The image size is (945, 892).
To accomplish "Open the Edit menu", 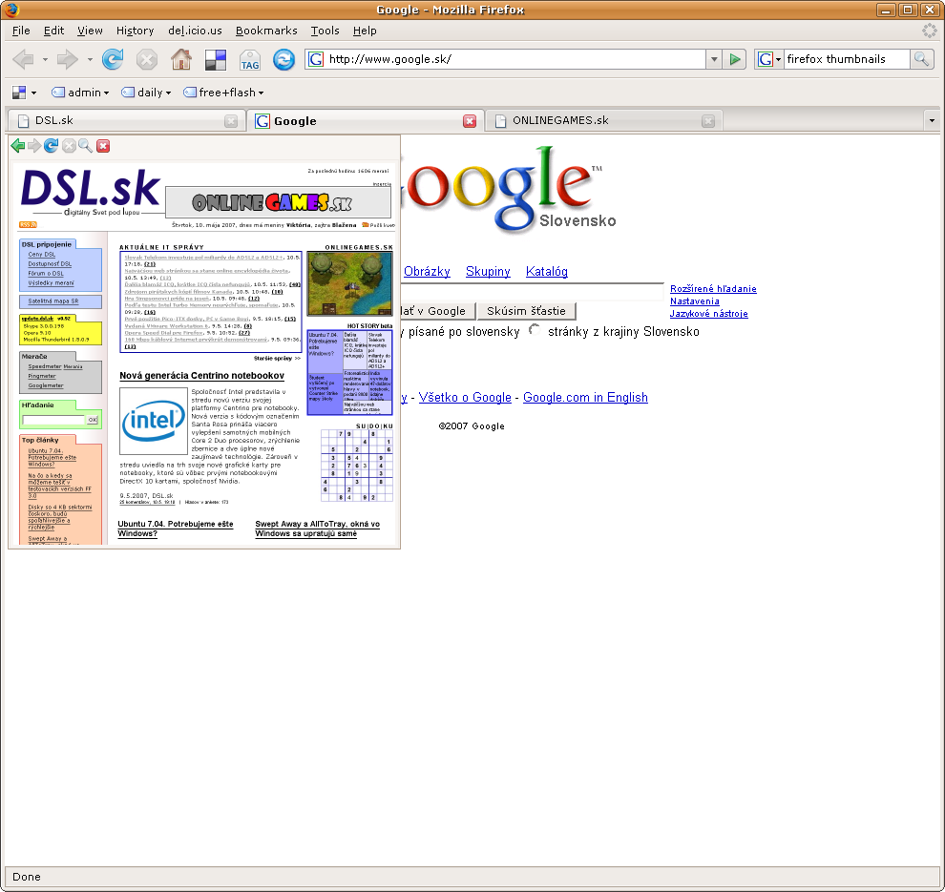I will pyautogui.click(x=53, y=31).
